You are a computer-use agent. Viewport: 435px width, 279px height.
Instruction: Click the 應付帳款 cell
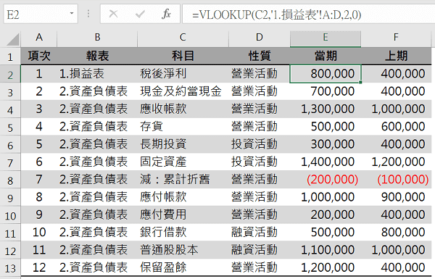tap(183, 197)
